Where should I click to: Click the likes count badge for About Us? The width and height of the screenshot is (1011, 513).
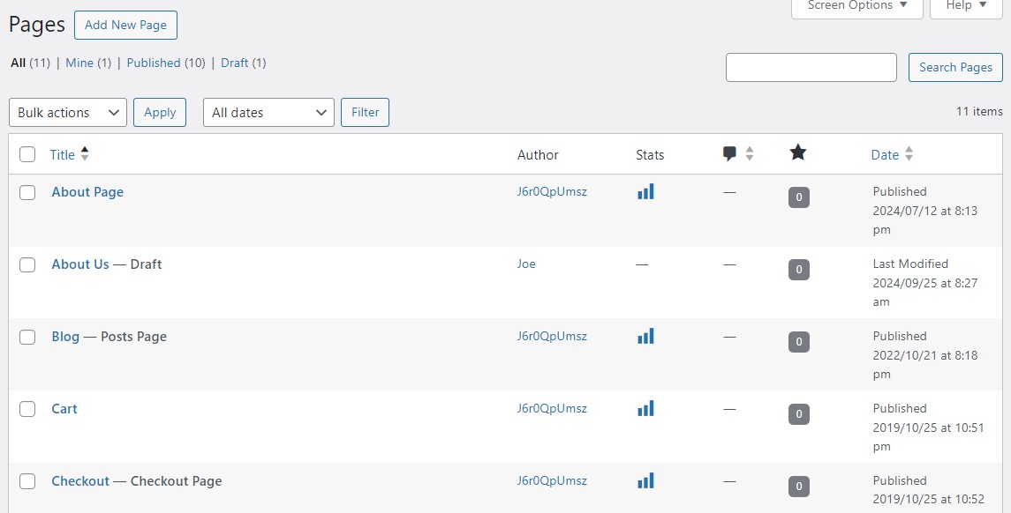click(799, 270)
